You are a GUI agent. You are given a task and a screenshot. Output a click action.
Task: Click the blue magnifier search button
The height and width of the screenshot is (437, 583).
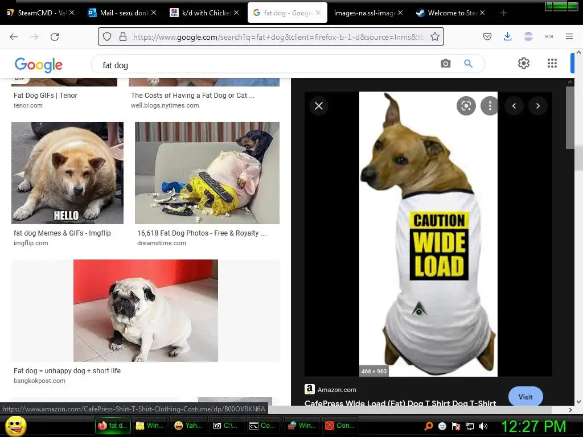pos(468,64)
